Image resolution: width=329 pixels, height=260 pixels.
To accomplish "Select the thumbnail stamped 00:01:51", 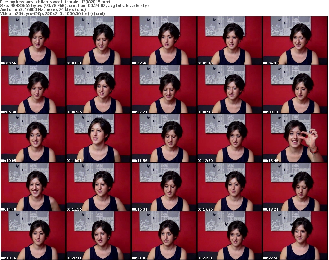I will coord(99,41).
